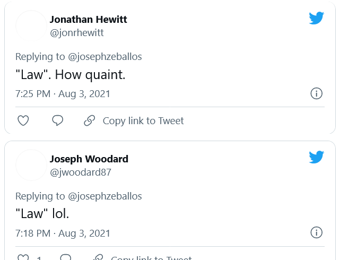Click Jonathan Hewitt's avatar circle
340x260 pixels.
click(31, 25)
